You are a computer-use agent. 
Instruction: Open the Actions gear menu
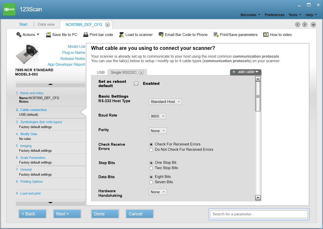(28, 34)
